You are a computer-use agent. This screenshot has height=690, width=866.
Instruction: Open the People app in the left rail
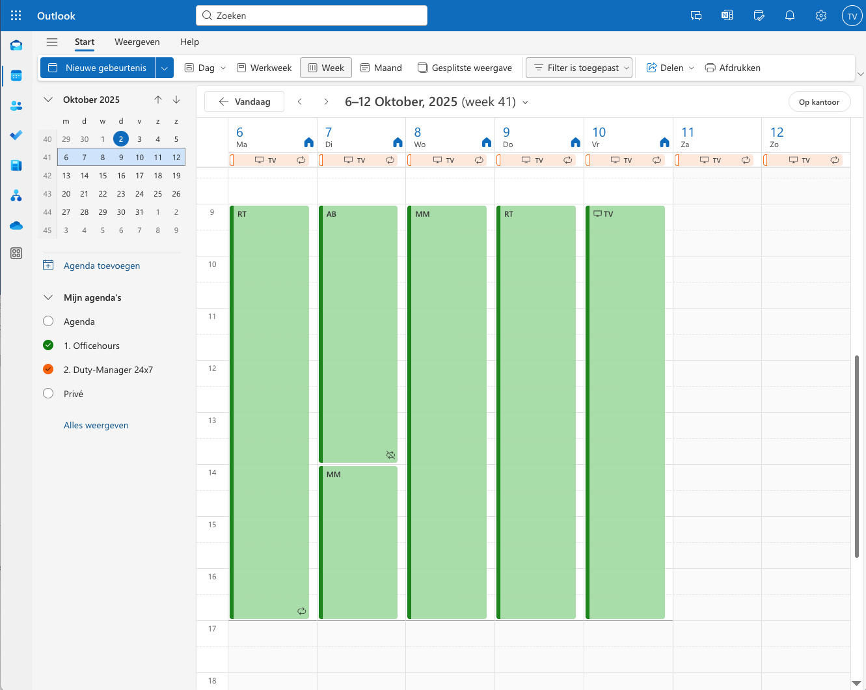click(x=16, y=105)
